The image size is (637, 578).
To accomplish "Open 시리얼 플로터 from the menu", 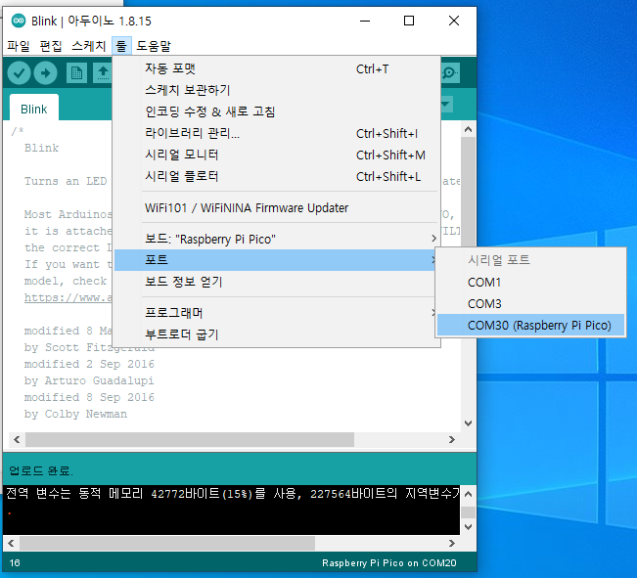I will [277, 176].
